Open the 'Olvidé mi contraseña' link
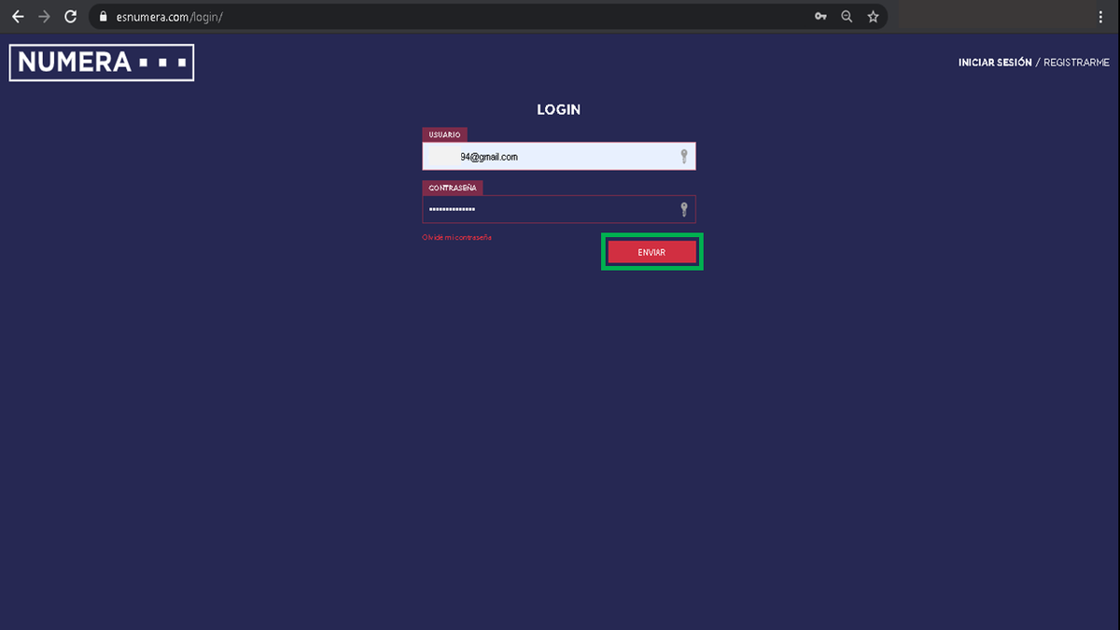The image size is (1120, 630). pyautogui.click(x=456, y=238)
